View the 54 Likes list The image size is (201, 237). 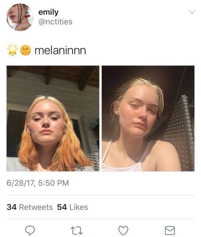[73, 207]
